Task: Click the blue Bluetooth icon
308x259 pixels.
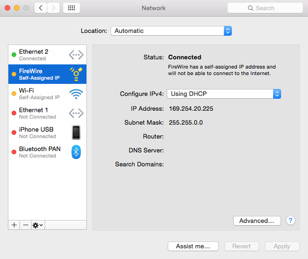Action: (76, 152)
